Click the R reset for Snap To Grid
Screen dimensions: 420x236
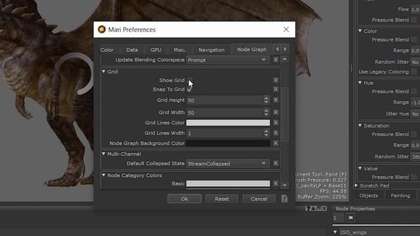276,89
